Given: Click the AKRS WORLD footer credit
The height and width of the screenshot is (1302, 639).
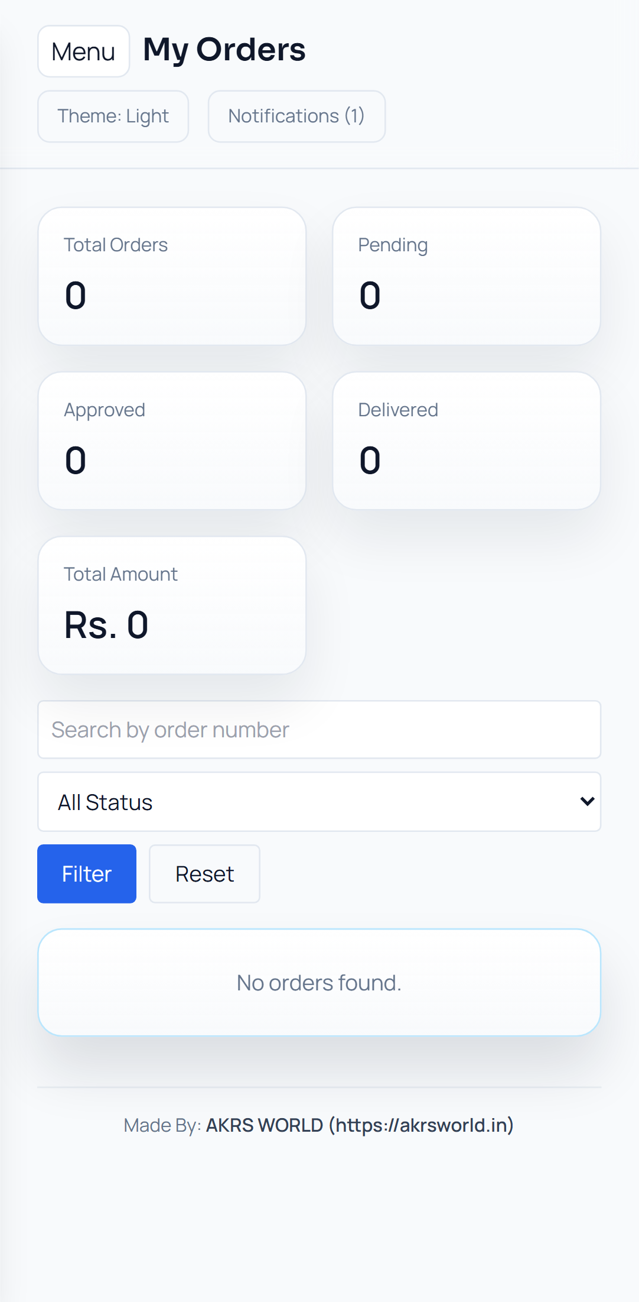Looking at the screenshot, I should pos(264,1125).
